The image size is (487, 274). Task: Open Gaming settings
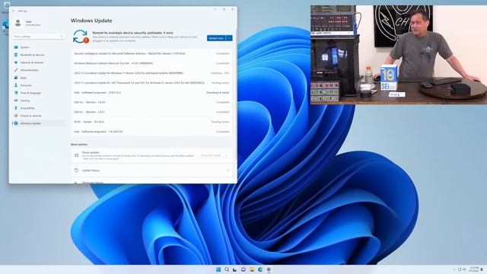click(38, 100)
